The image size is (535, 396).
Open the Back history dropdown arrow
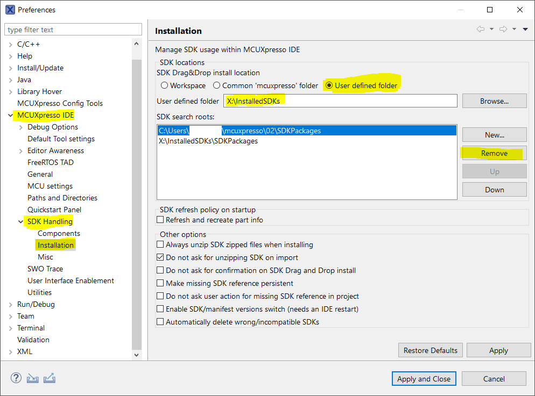tap(491, 30)
